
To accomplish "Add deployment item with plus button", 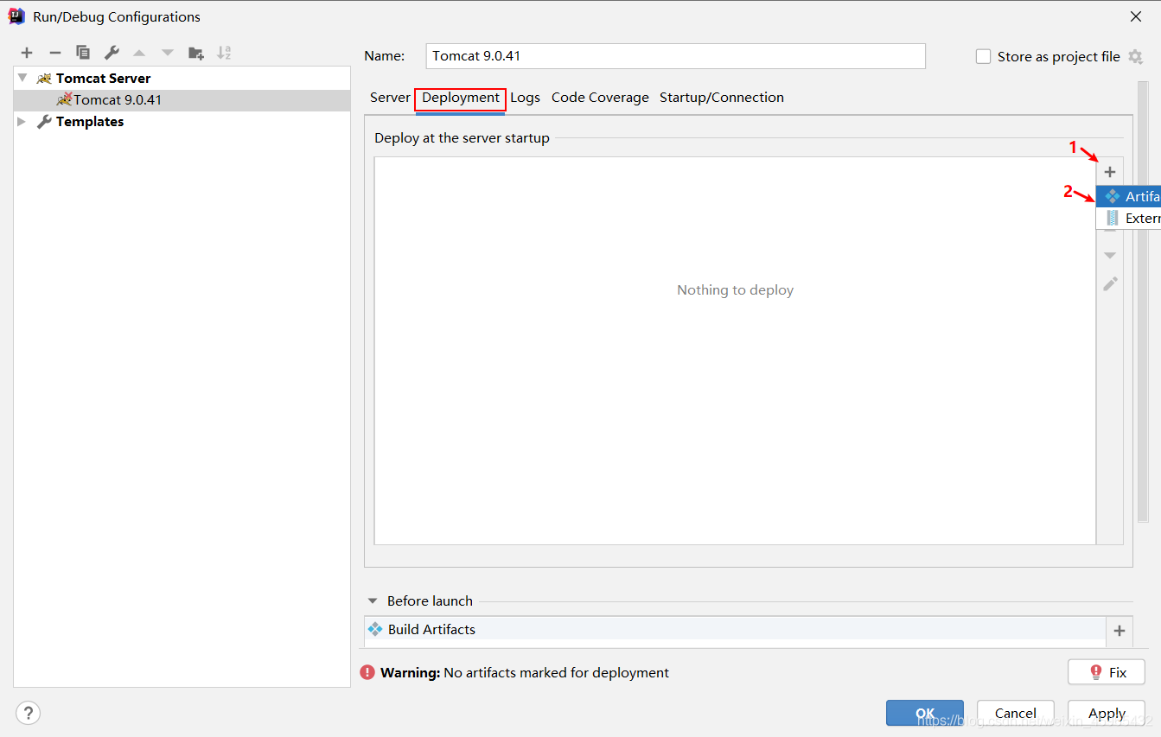I will pyautogui.click(x=1110, y=172).
